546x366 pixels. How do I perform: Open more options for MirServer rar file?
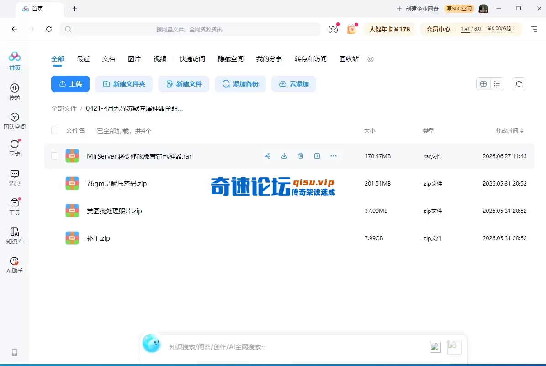[x=333, y=156]
